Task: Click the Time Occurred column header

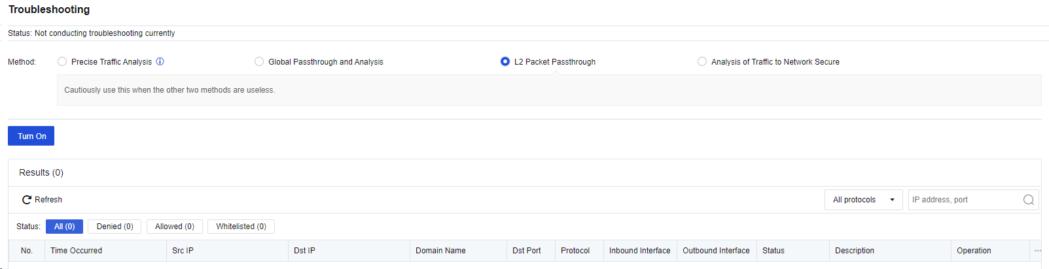Action: 76,251
